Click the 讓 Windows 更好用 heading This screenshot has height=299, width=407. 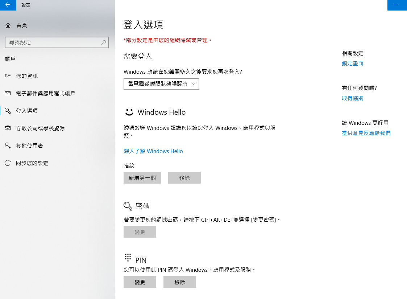(x=365, y=123)
